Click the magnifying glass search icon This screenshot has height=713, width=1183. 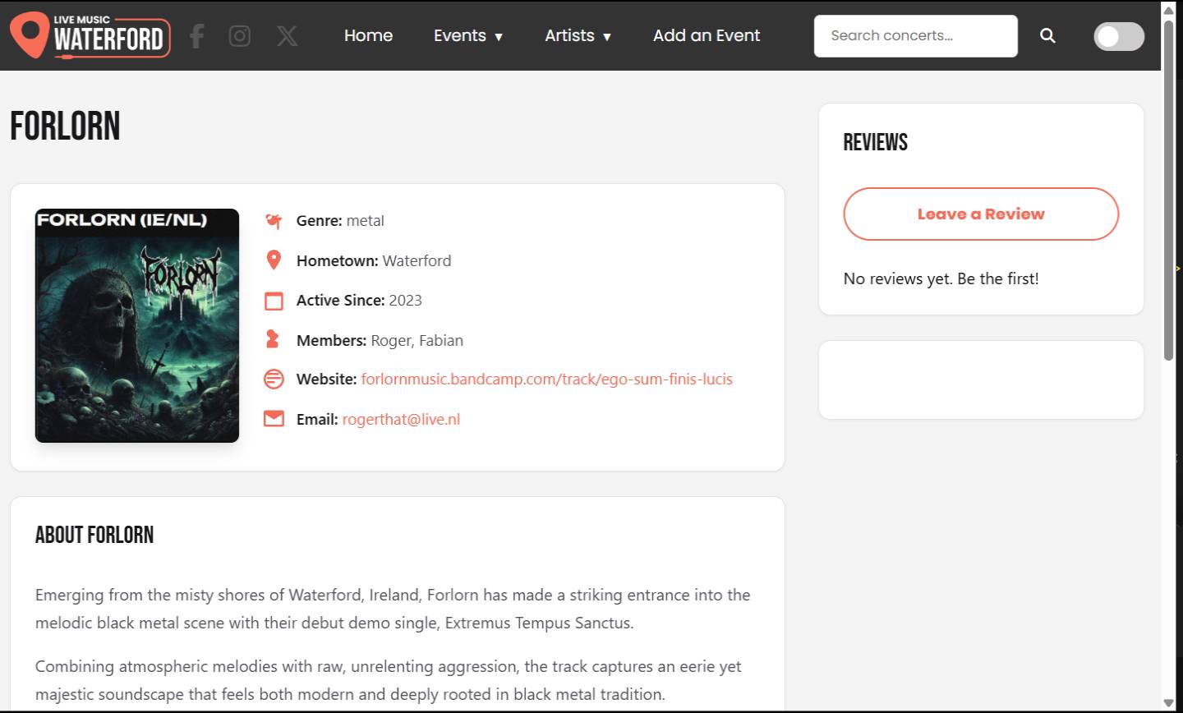[x=1047, y=35]
